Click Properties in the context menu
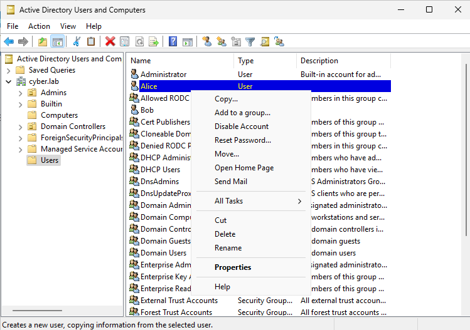The width and height of the screenshot is (470, 330). click(x=232, y=267)
